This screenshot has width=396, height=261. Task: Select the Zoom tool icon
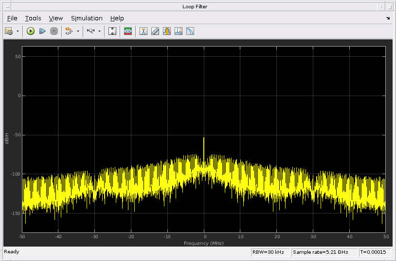pos(90,31)
